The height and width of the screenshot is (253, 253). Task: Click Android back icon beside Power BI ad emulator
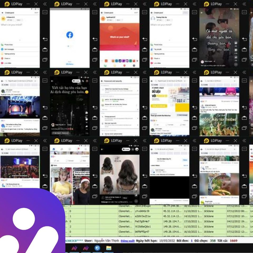click(194, 107)
